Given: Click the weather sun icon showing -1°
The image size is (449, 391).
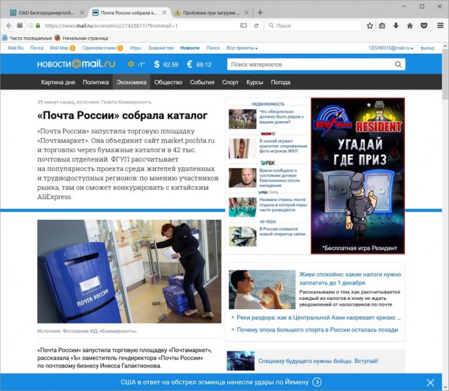Looking at the screenshot, I should 131,64.
